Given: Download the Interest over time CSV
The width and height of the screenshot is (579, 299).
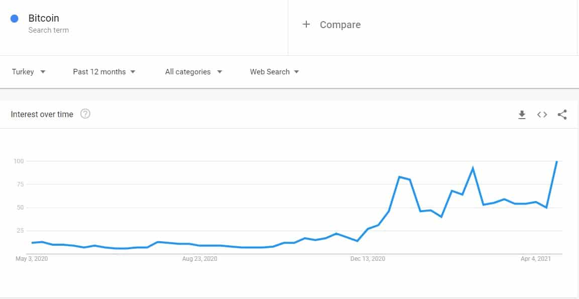Looking at the screenshot, I should click(x=521, y=115).
